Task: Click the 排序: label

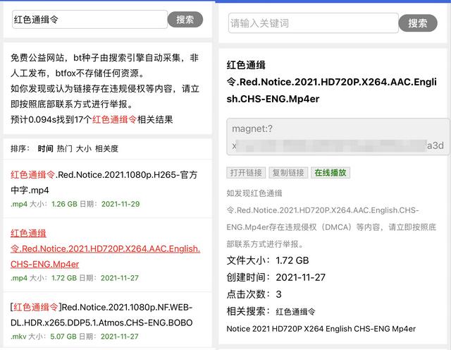Action: pyautogui.click(x=20, y=149)
